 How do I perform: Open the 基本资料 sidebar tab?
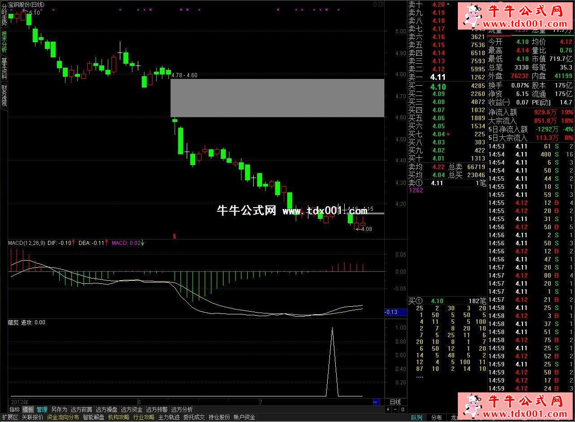(x=4, y=69)
